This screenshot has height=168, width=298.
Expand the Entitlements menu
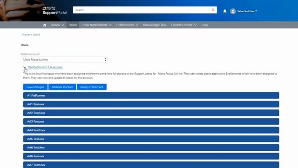point(127,25)
